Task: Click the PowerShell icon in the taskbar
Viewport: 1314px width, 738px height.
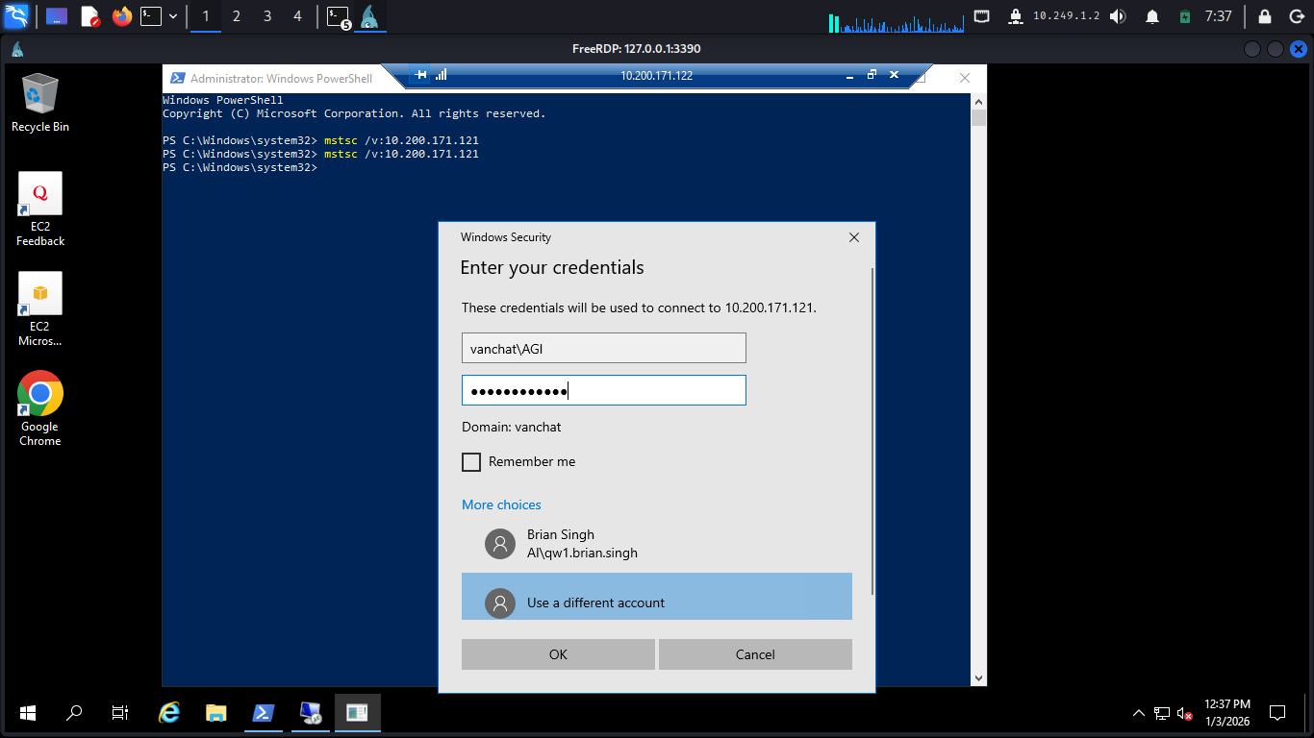Action: (263, 712)
